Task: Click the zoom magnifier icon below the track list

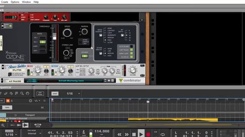Action: [x=3, y=125]
